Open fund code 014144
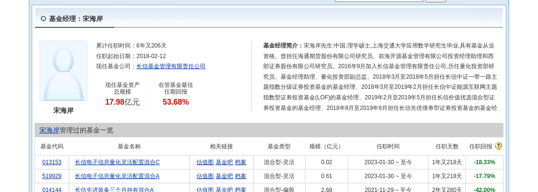The height and width of the screenshot is (192, 538). (x=52, y=190)
